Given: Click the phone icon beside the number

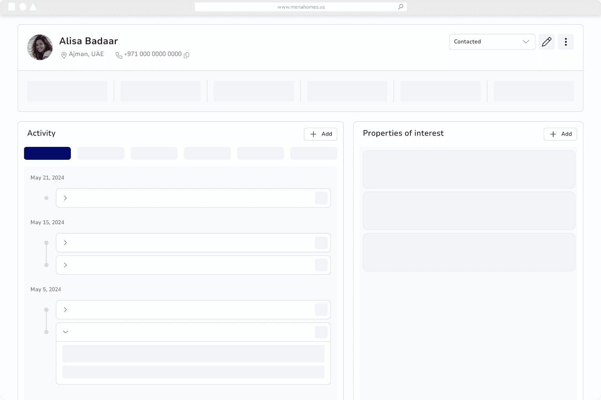Looking at the screenshot, I should tap(119, 55).
